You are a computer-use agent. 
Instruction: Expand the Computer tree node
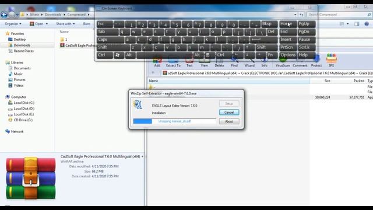click(x=18, y=97)
